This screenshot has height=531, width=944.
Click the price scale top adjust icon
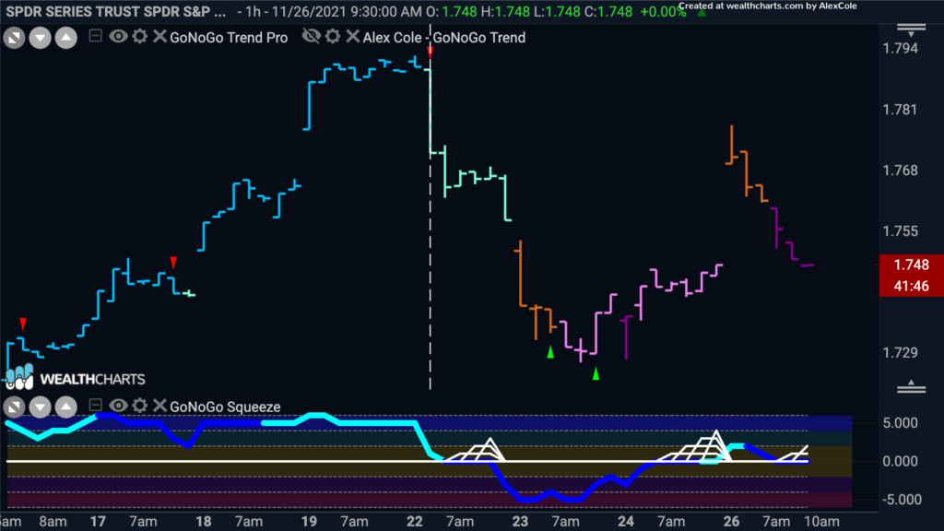coord(912,29)
